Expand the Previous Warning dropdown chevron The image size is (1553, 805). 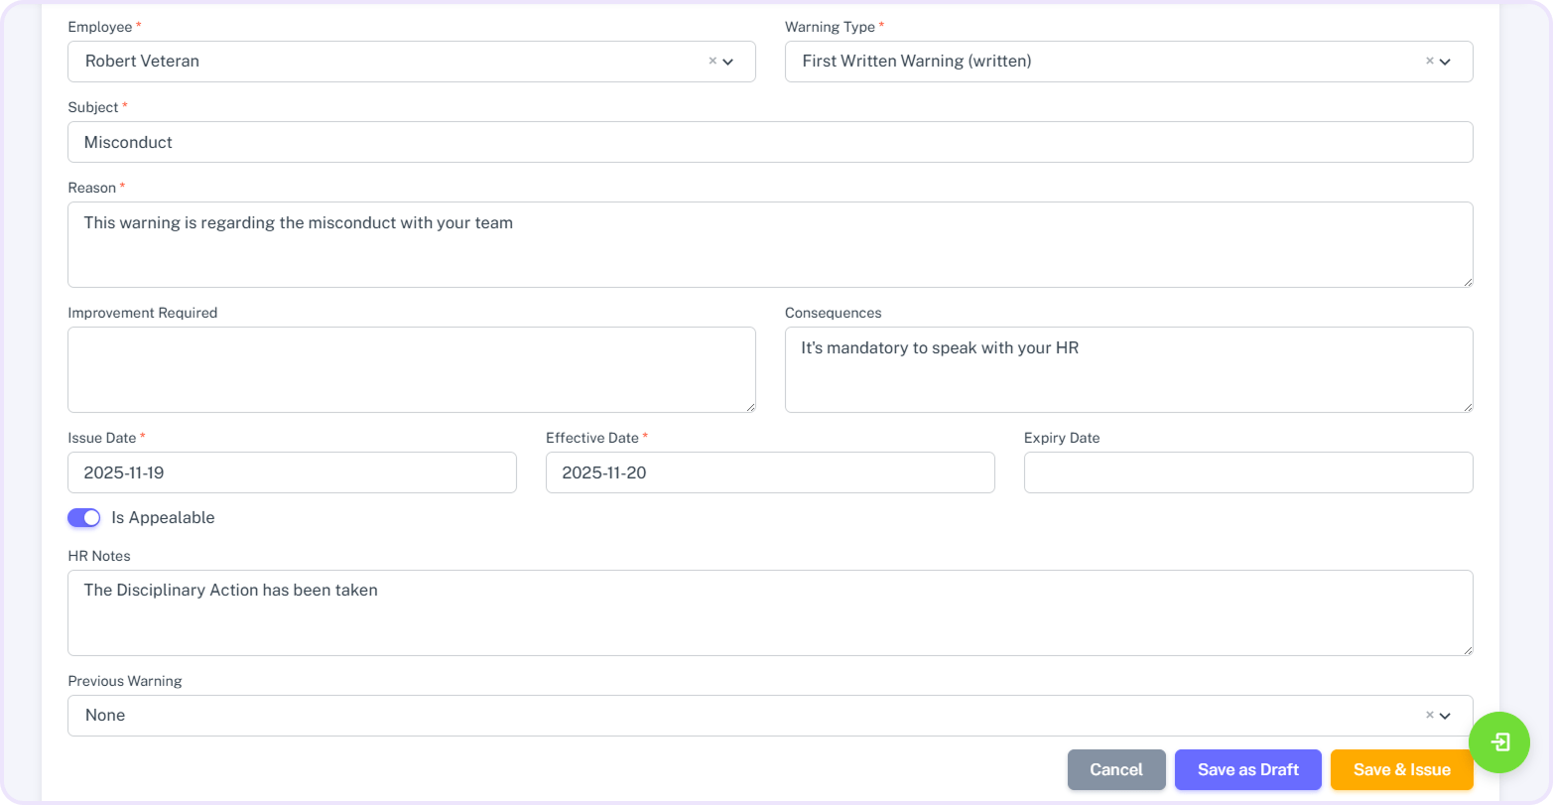[1446, 716]
